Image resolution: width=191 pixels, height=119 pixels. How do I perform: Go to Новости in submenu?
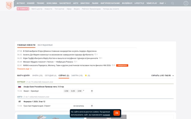click(48, 9)
